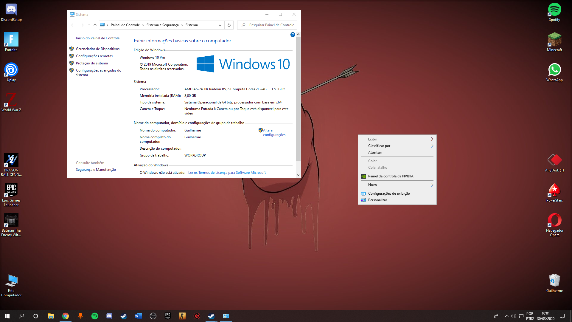Click Painel de Controle breadcrumb
This screenshot has height=322, width=572.
click(125, 25)
